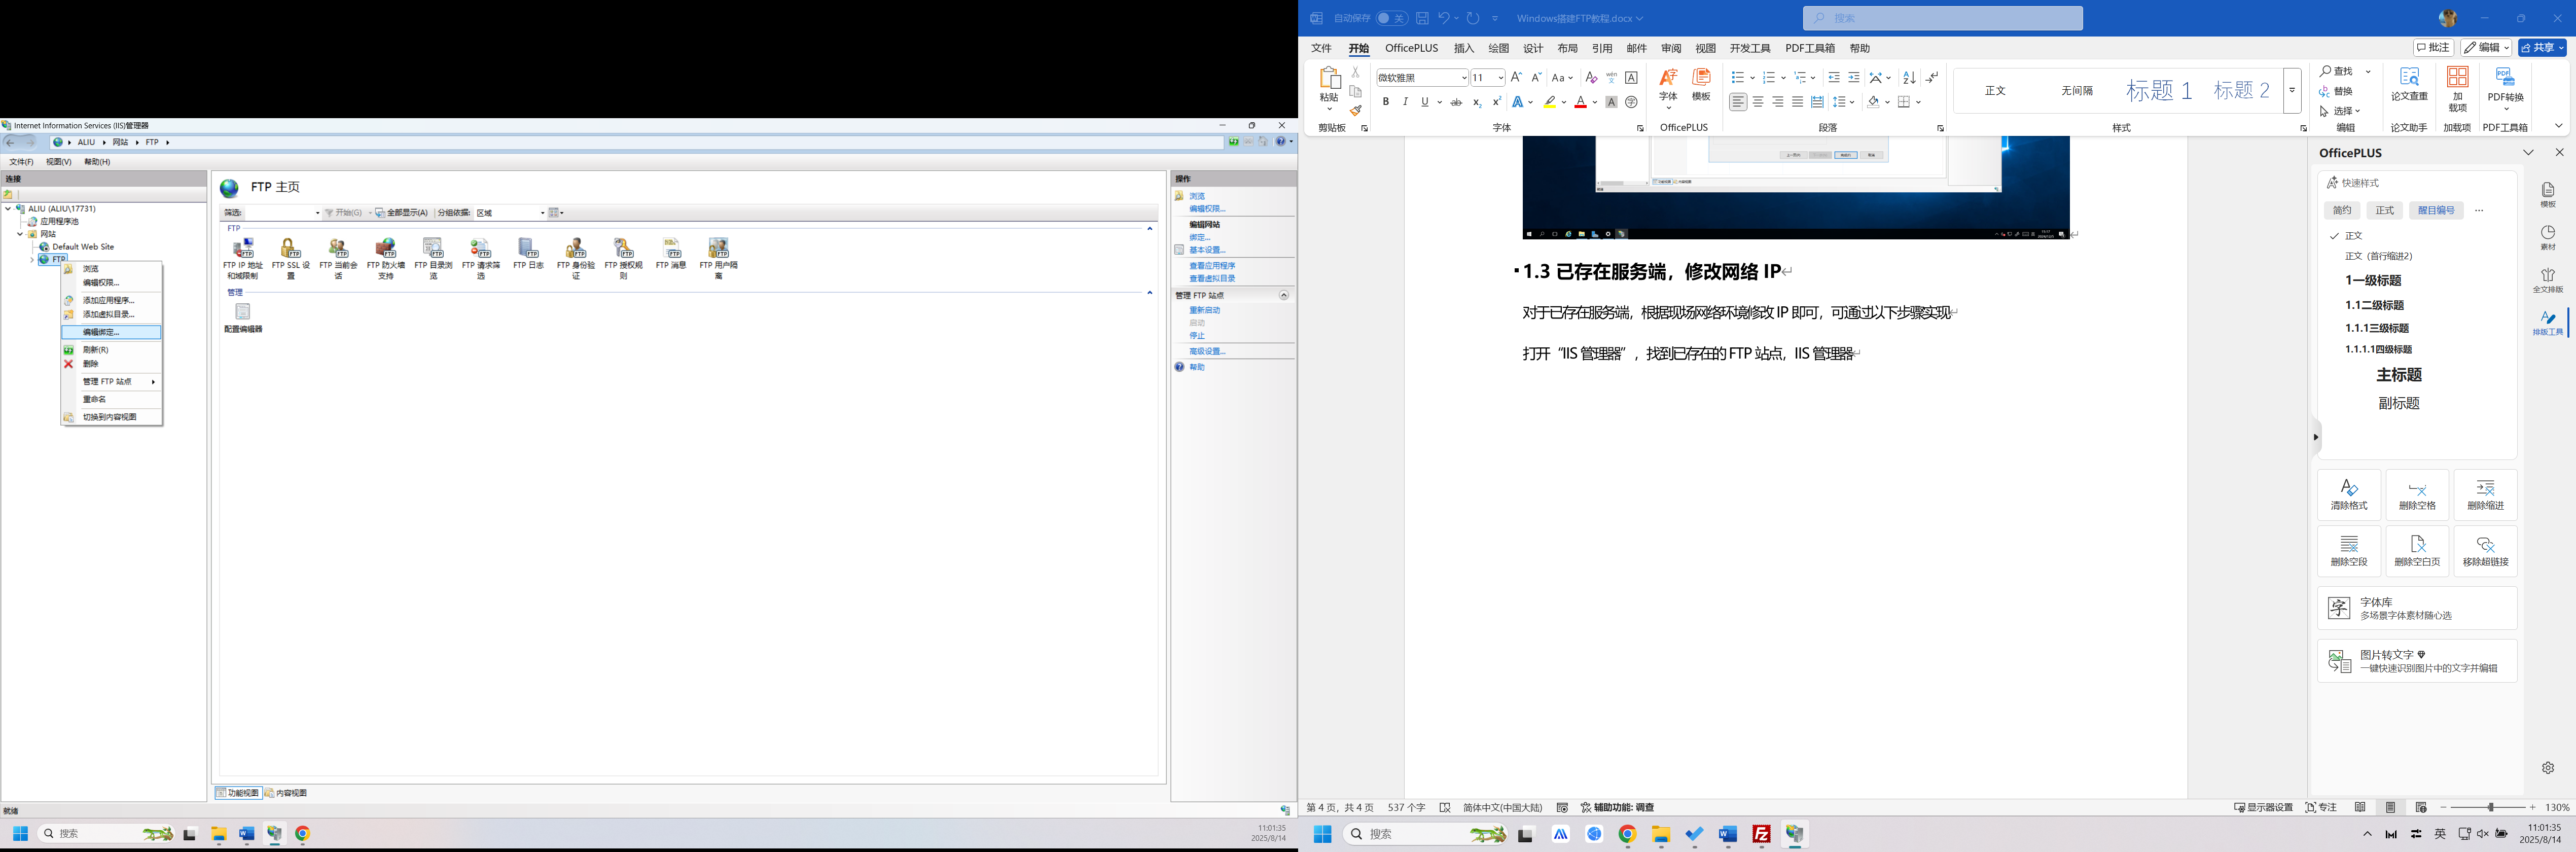Click 高级设置... link in actions pane
This screenshot has height=852, width=2576.
pyautogui.click(x=1207, y=351)
